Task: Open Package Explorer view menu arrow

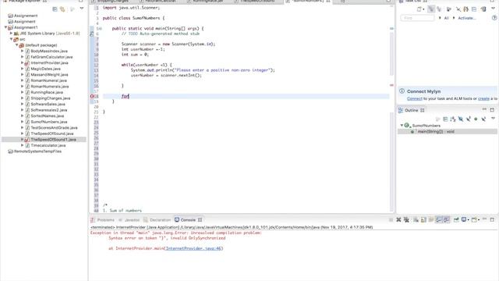Action: [82, 9]
